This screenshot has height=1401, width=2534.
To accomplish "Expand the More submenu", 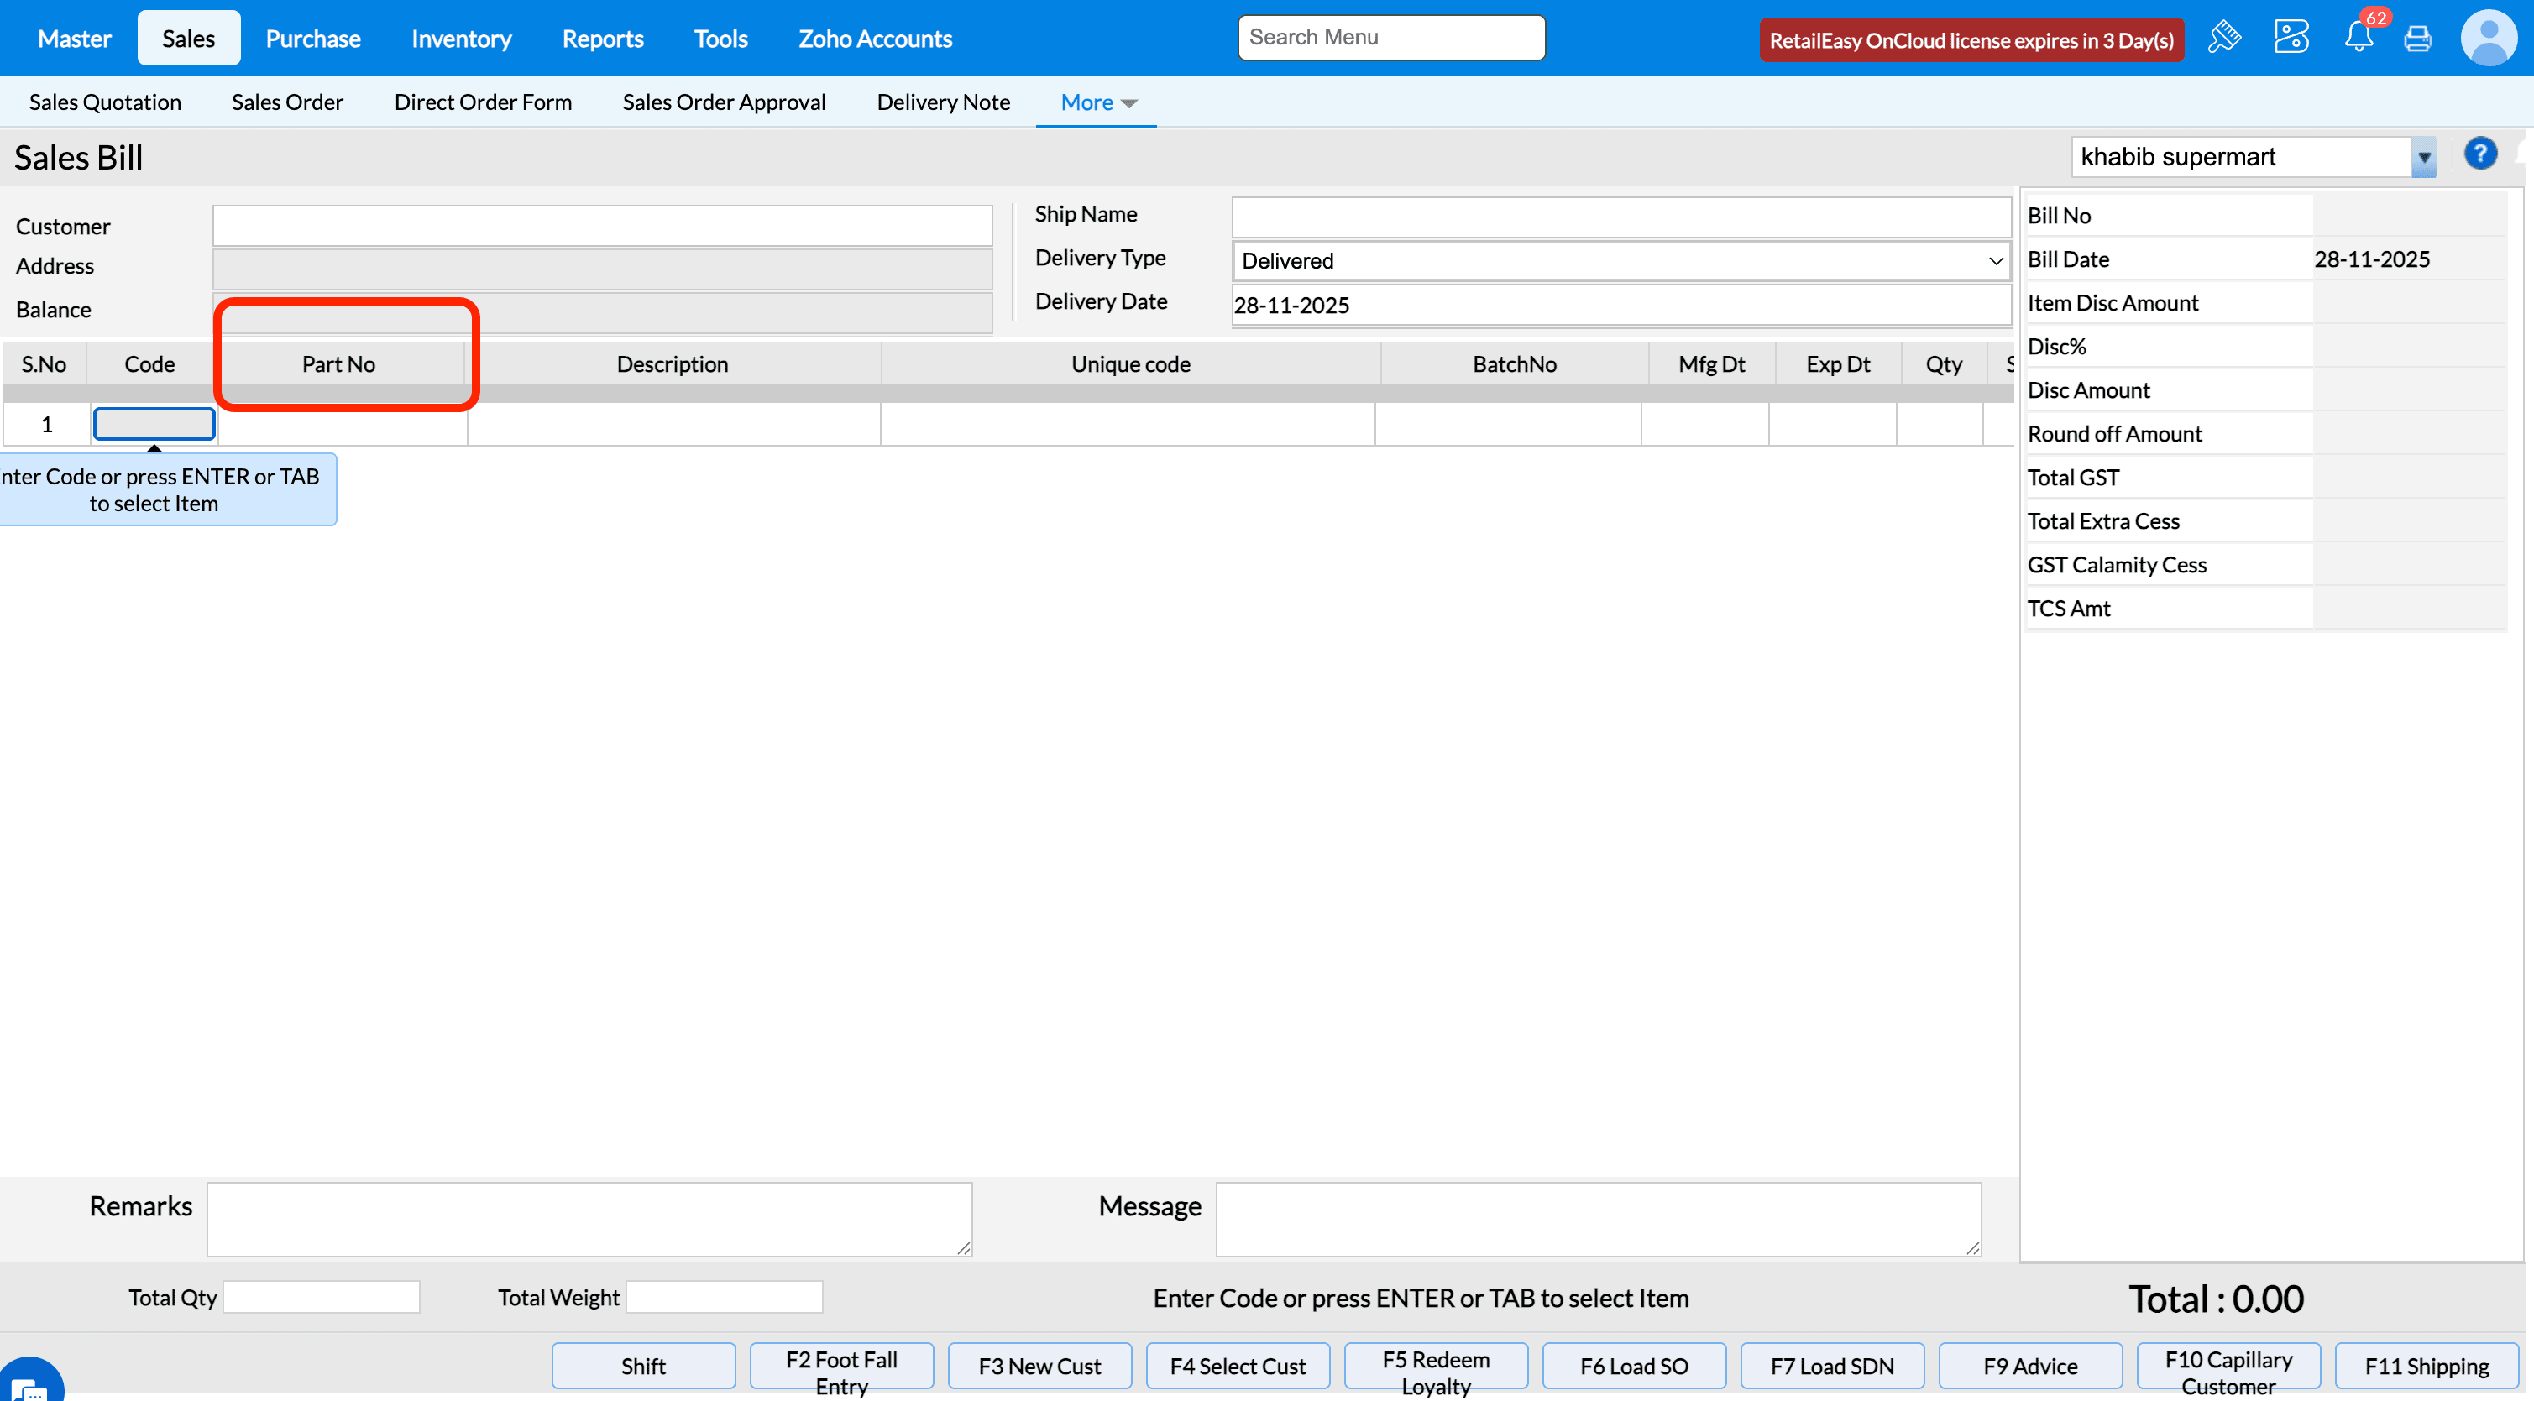I will pyautogui.click(x=1097, y=102).
